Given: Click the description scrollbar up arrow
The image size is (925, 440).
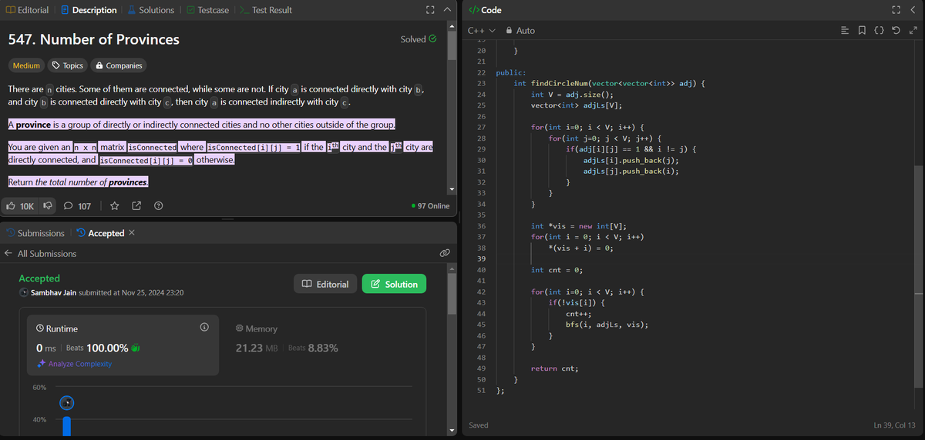Looking at the screenshot, I should 452,25.
